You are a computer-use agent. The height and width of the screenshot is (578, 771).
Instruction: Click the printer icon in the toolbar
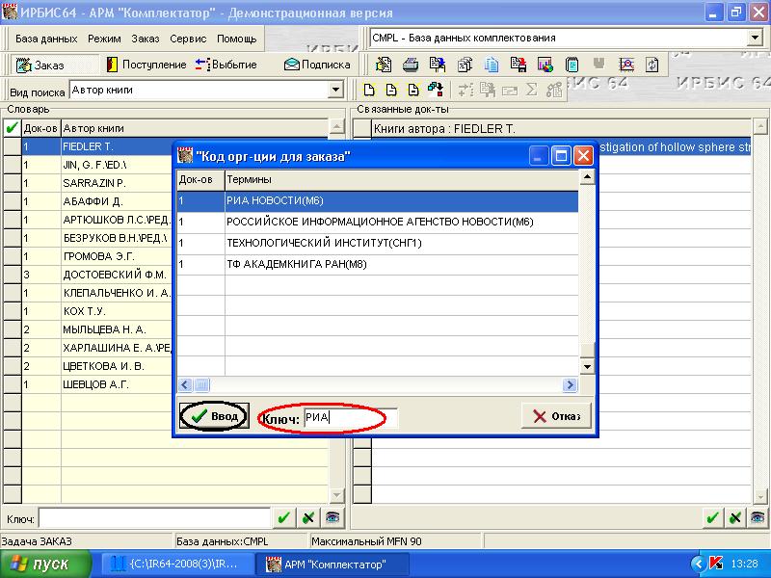(411, 65)
